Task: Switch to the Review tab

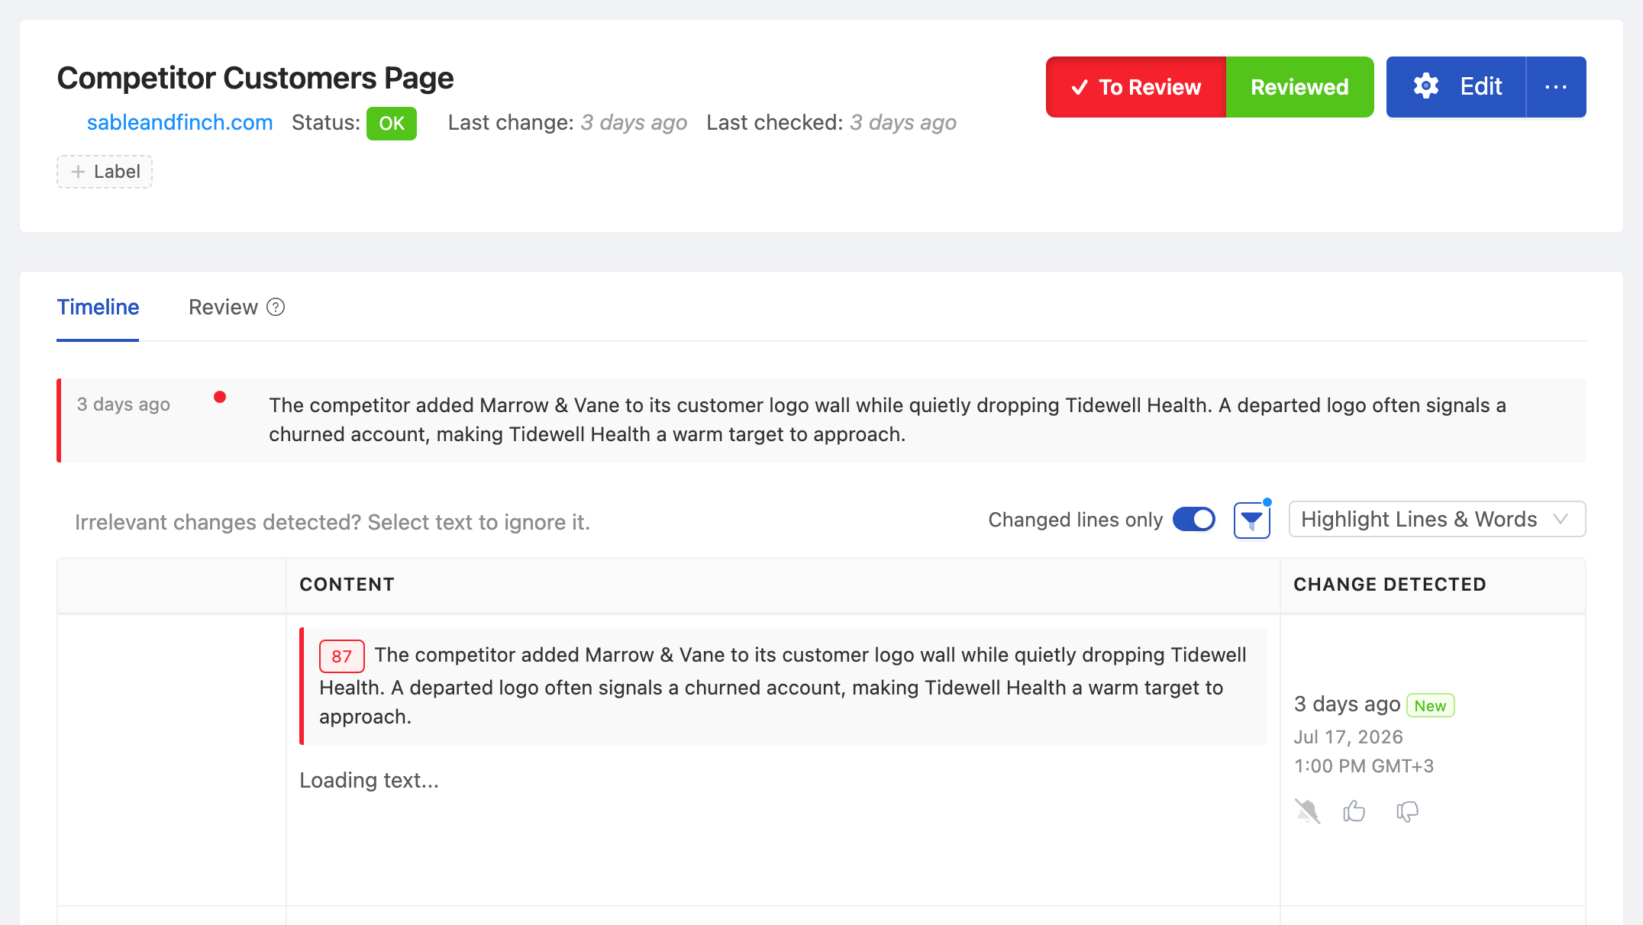Action: (223, 307)
